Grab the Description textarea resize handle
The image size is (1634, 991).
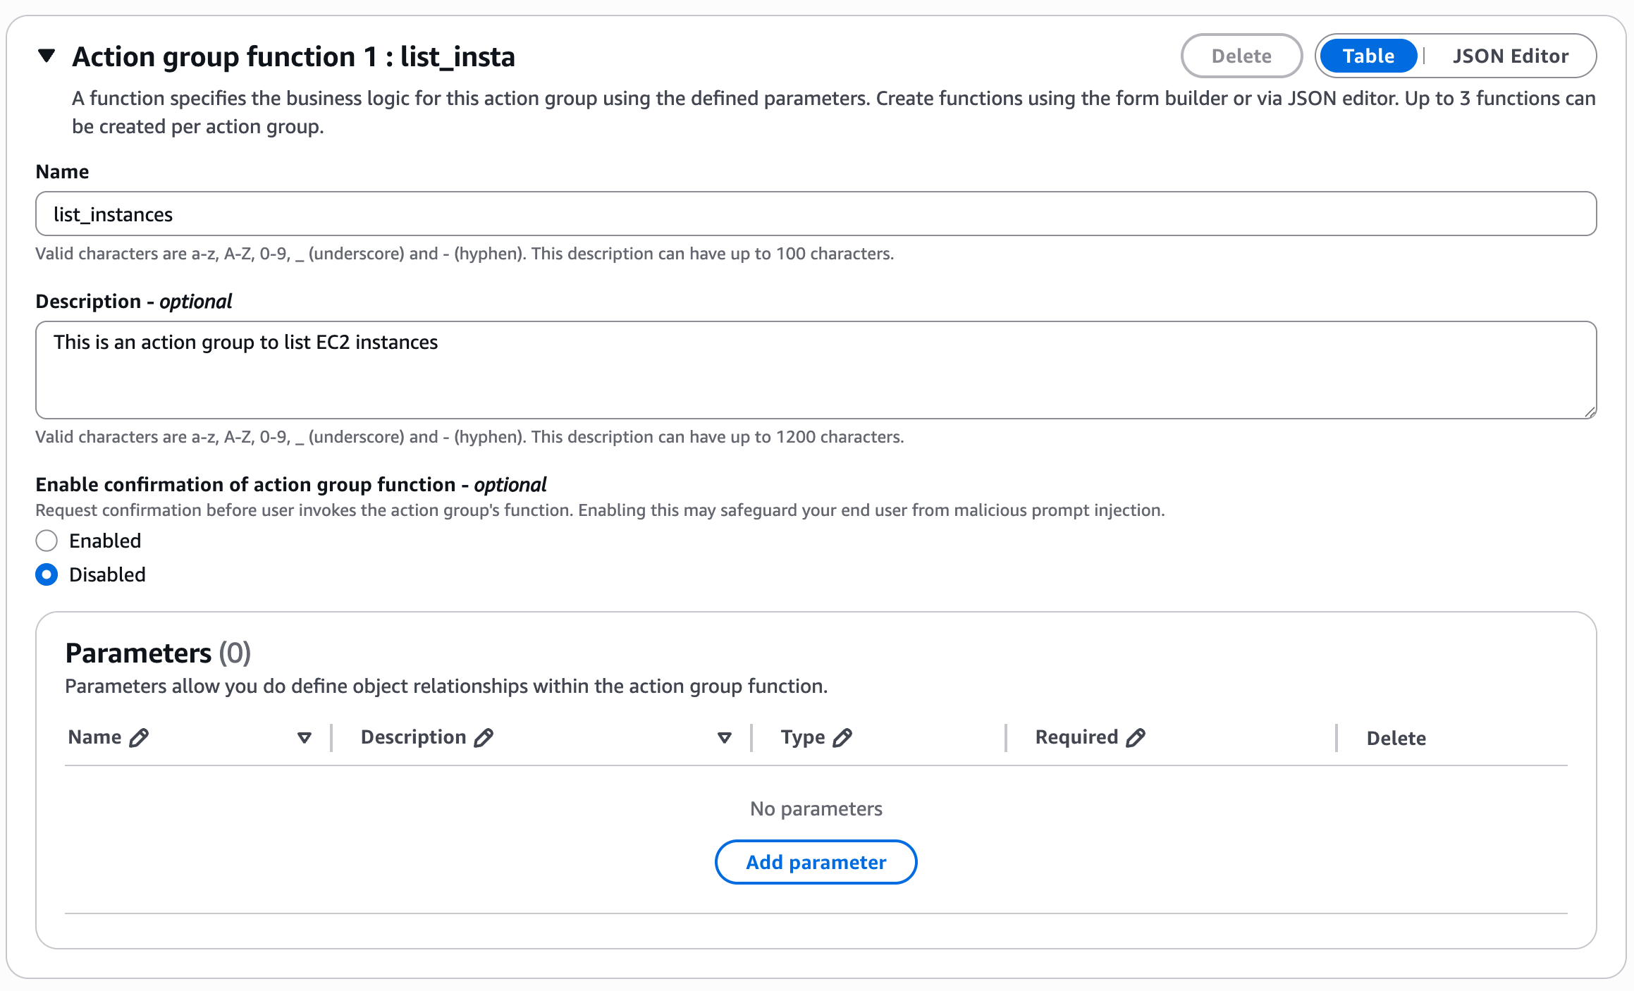tap(1590, 412)
